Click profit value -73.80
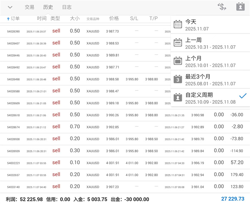 [236, 139]
